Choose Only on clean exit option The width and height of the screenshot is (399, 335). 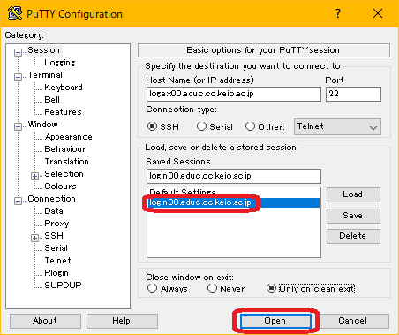coord(271,288)
